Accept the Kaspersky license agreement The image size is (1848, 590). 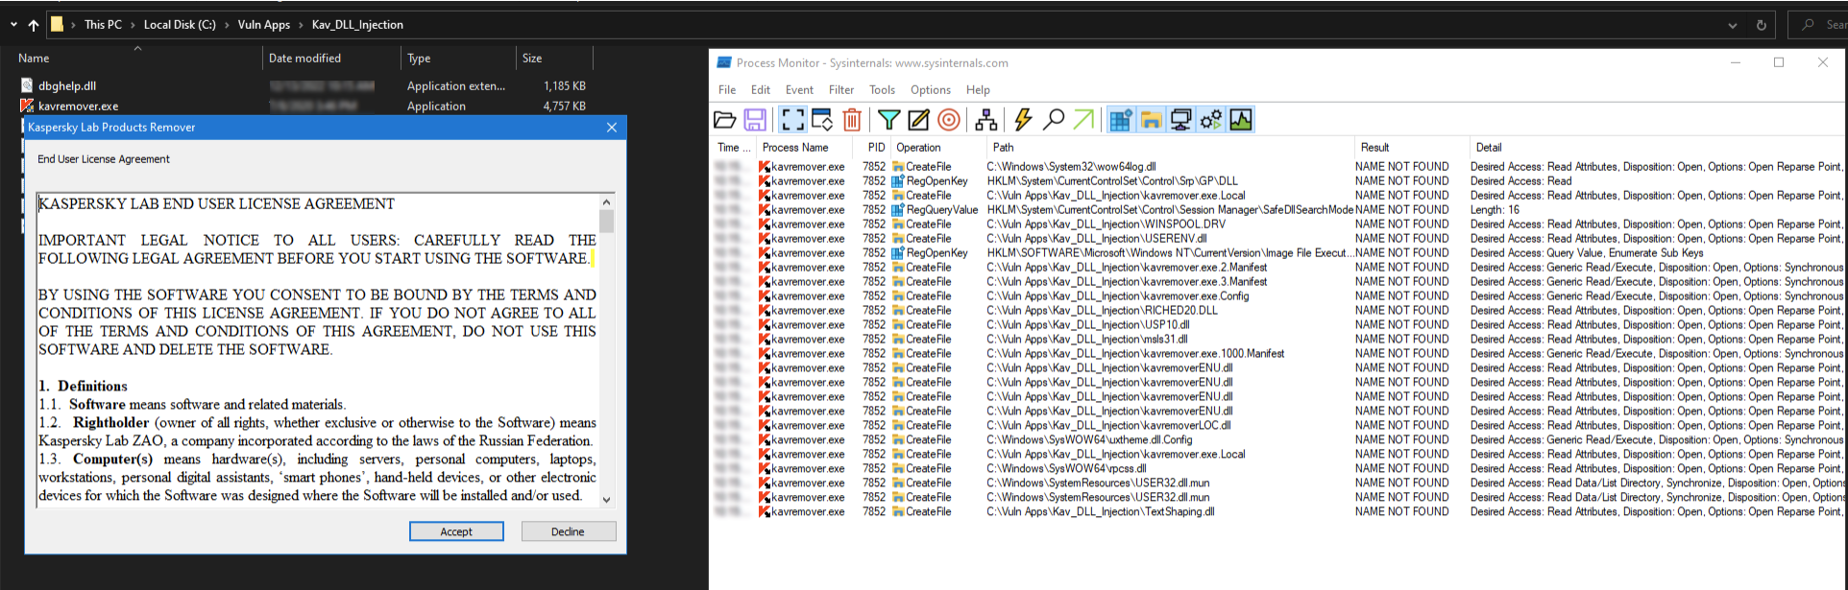pos(456,531)
